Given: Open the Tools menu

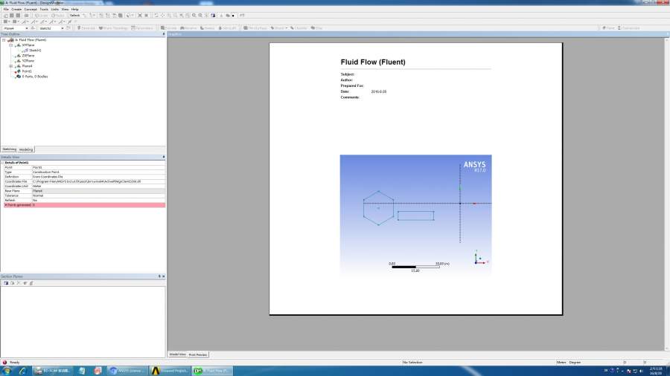Looking at the screenshot, I should pyautogui.click(x=44, y=9).
